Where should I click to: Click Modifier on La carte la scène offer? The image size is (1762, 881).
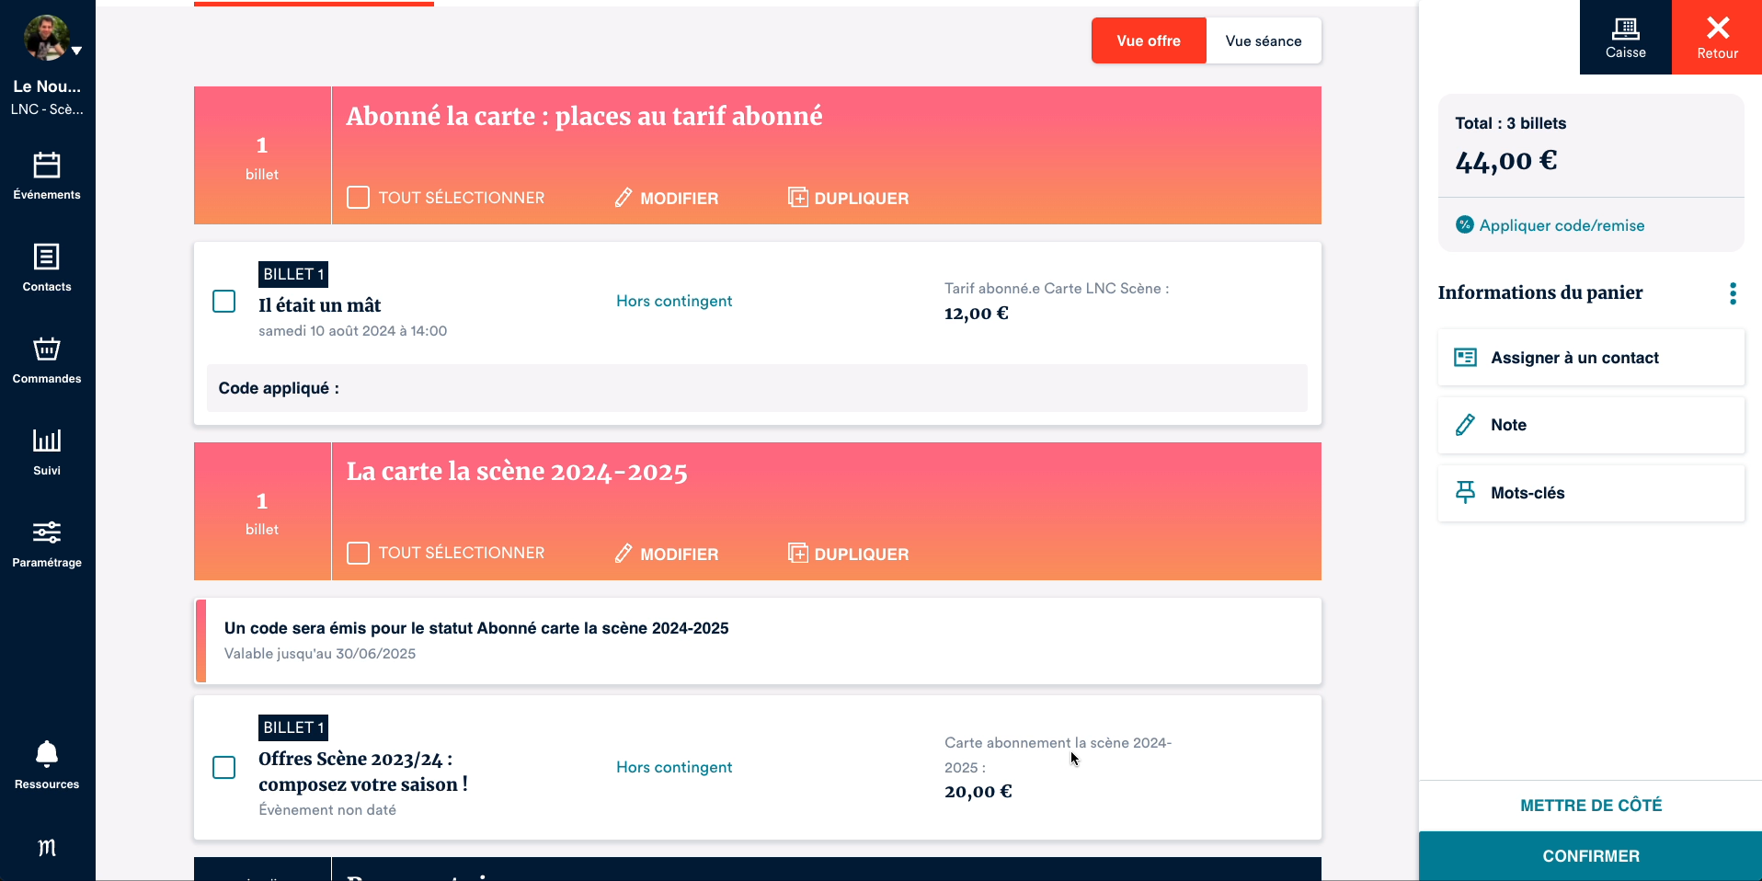(667, 554)
